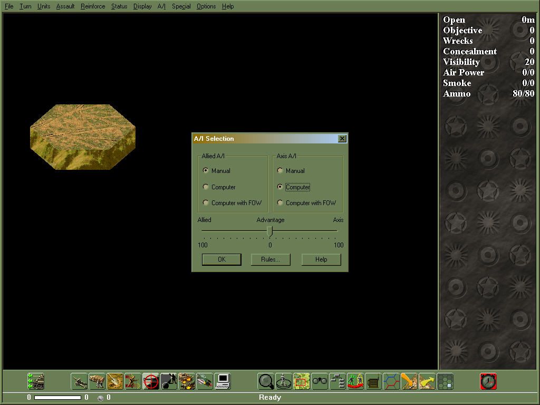Open the headquarters organization chart icon
The width and height of the screenshot is (540, 405).
337,381
